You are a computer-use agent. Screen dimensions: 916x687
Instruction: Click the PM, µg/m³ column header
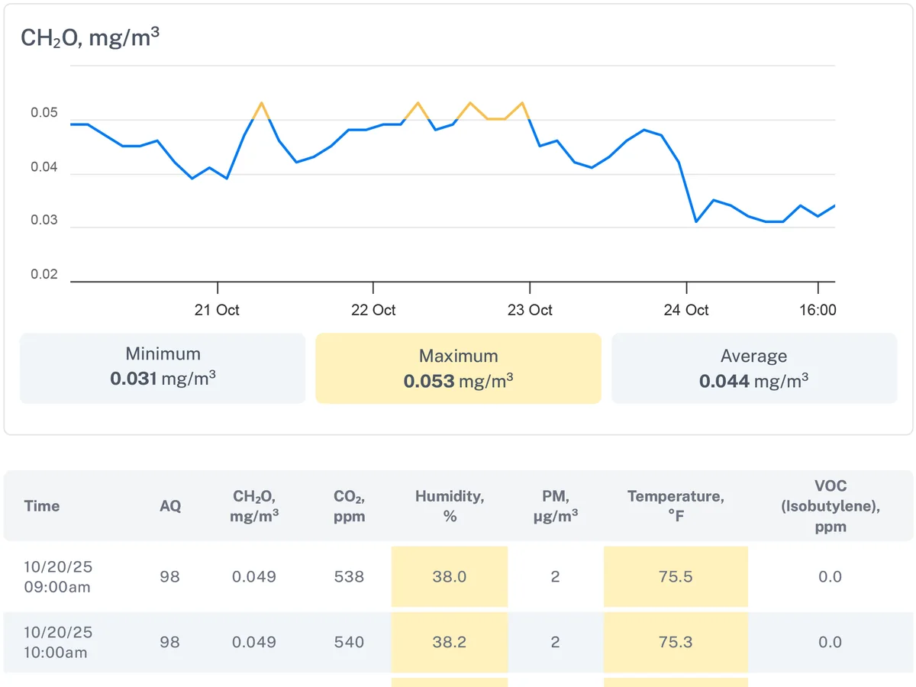tap(555, 505)
